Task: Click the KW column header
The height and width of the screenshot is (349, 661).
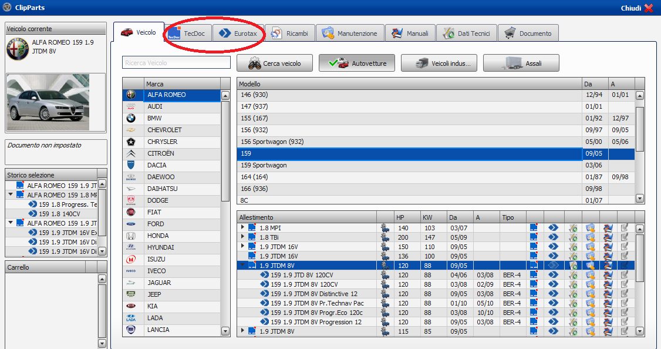Action: point(433,217)
